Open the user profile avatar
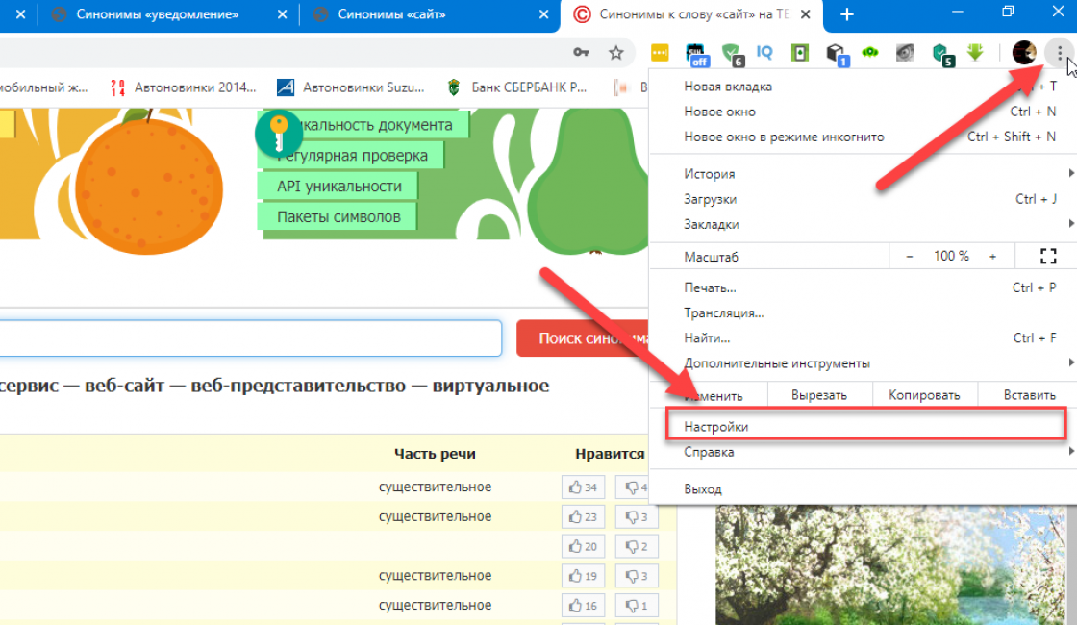 pyautogui.click(x=1024, y=53)
